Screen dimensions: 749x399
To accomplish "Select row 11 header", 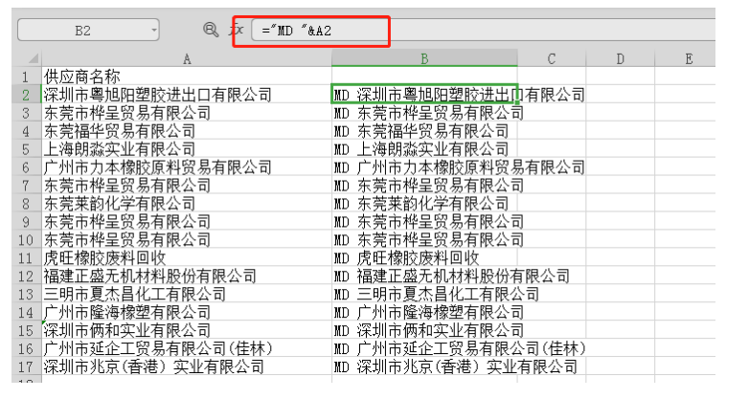I will pyautogui.click(x=26, y=257).
